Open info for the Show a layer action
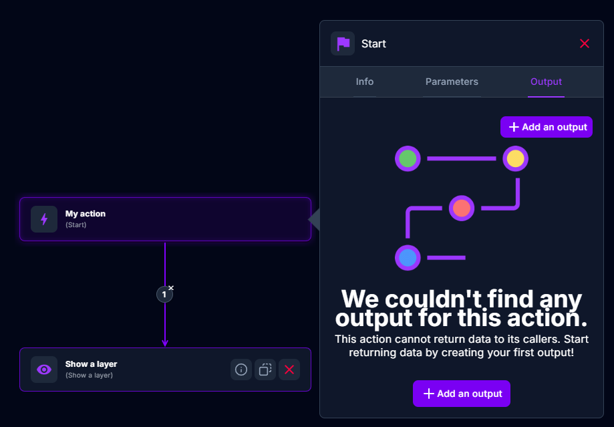 click(x=241, y=369)
